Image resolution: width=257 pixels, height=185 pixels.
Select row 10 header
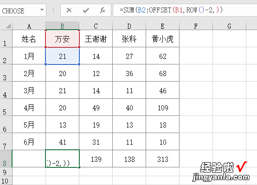(6, 180)
